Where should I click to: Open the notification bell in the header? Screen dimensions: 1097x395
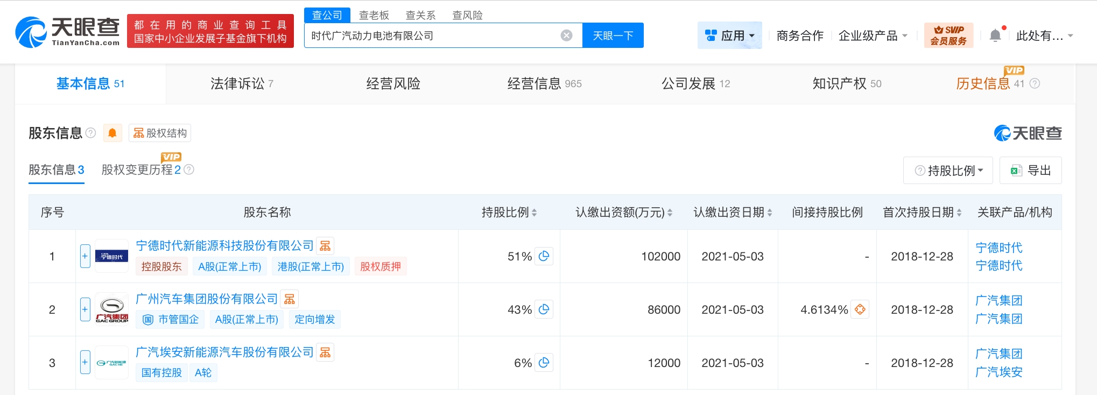click(995, 36)
